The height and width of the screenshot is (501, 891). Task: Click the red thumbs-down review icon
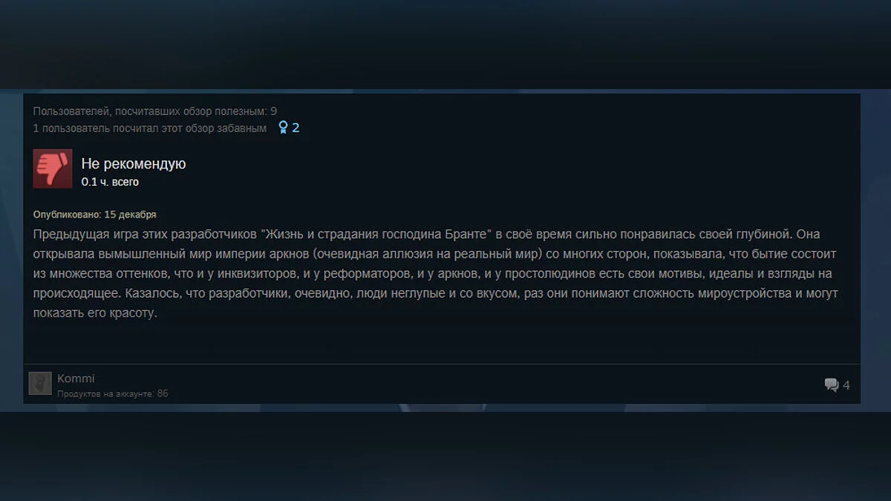(x=53, y=168)
